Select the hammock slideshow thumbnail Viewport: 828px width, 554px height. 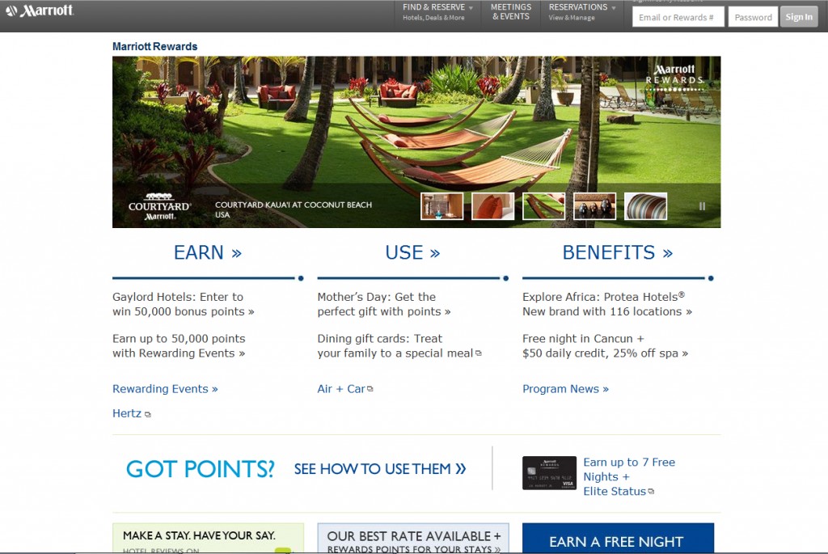(544, 206)
